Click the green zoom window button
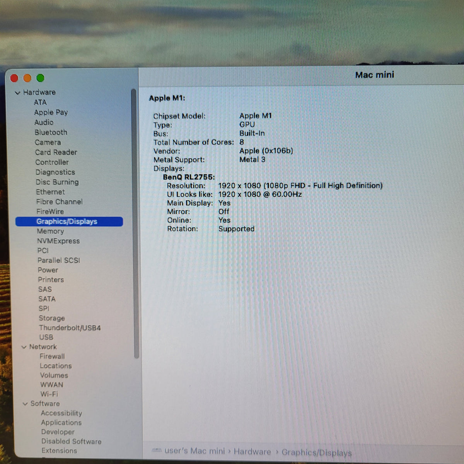Screen dimensions: 464x464 click(x=40, y=78)
